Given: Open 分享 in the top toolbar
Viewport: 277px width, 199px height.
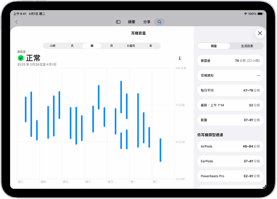Looking at the screenshot, I should pos(147,22).
